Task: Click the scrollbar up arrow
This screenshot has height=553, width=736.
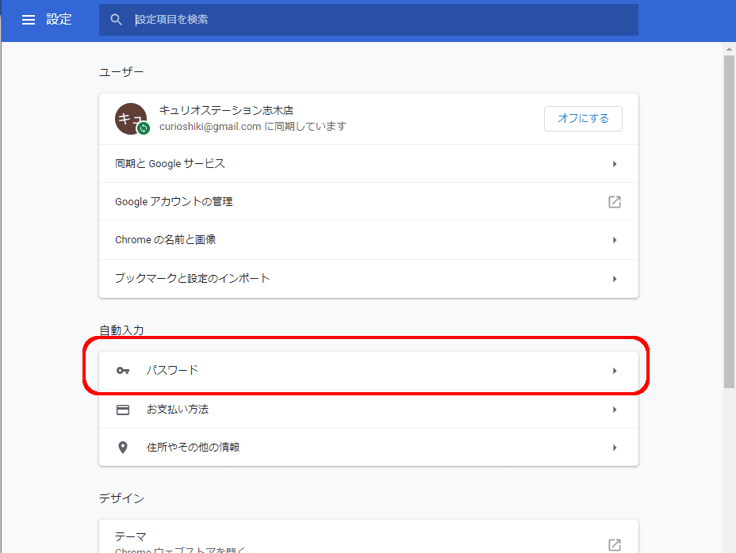Action: 729,49
